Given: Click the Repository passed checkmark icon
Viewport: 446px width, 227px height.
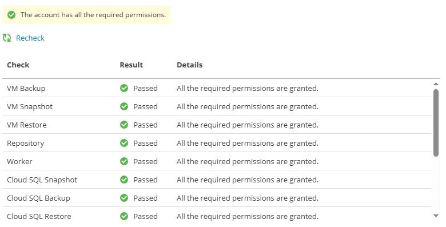Looking at the screenshot, I should 124,143.
